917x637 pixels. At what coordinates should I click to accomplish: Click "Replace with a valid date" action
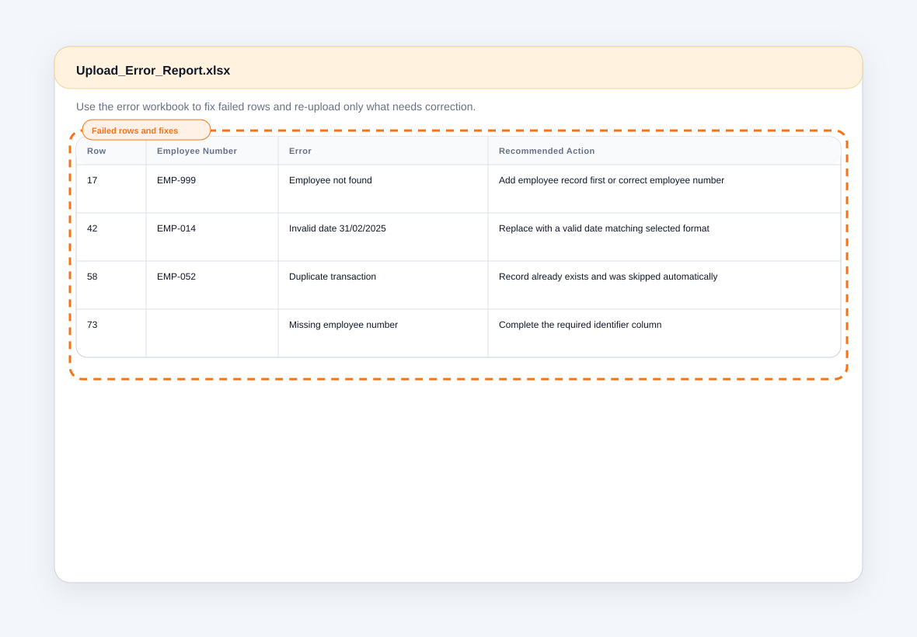[604, 228]
